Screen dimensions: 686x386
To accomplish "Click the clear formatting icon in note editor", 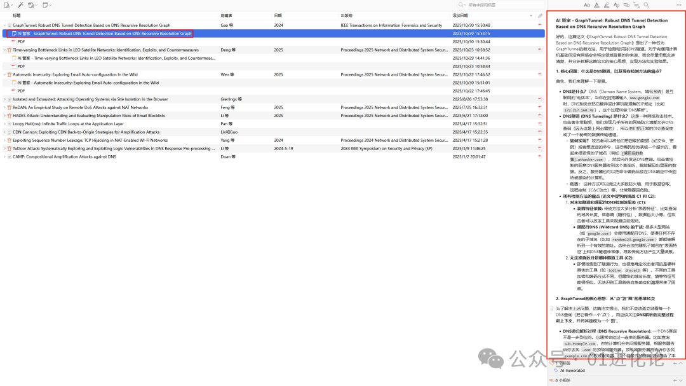I will point(616,5).
